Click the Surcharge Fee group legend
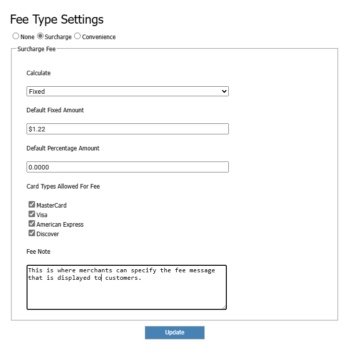 37,49
